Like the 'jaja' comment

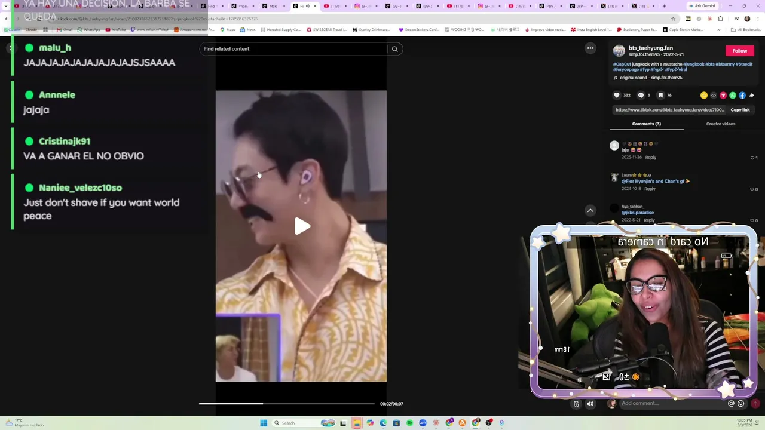pyautogui.click(x=752, y=158)
